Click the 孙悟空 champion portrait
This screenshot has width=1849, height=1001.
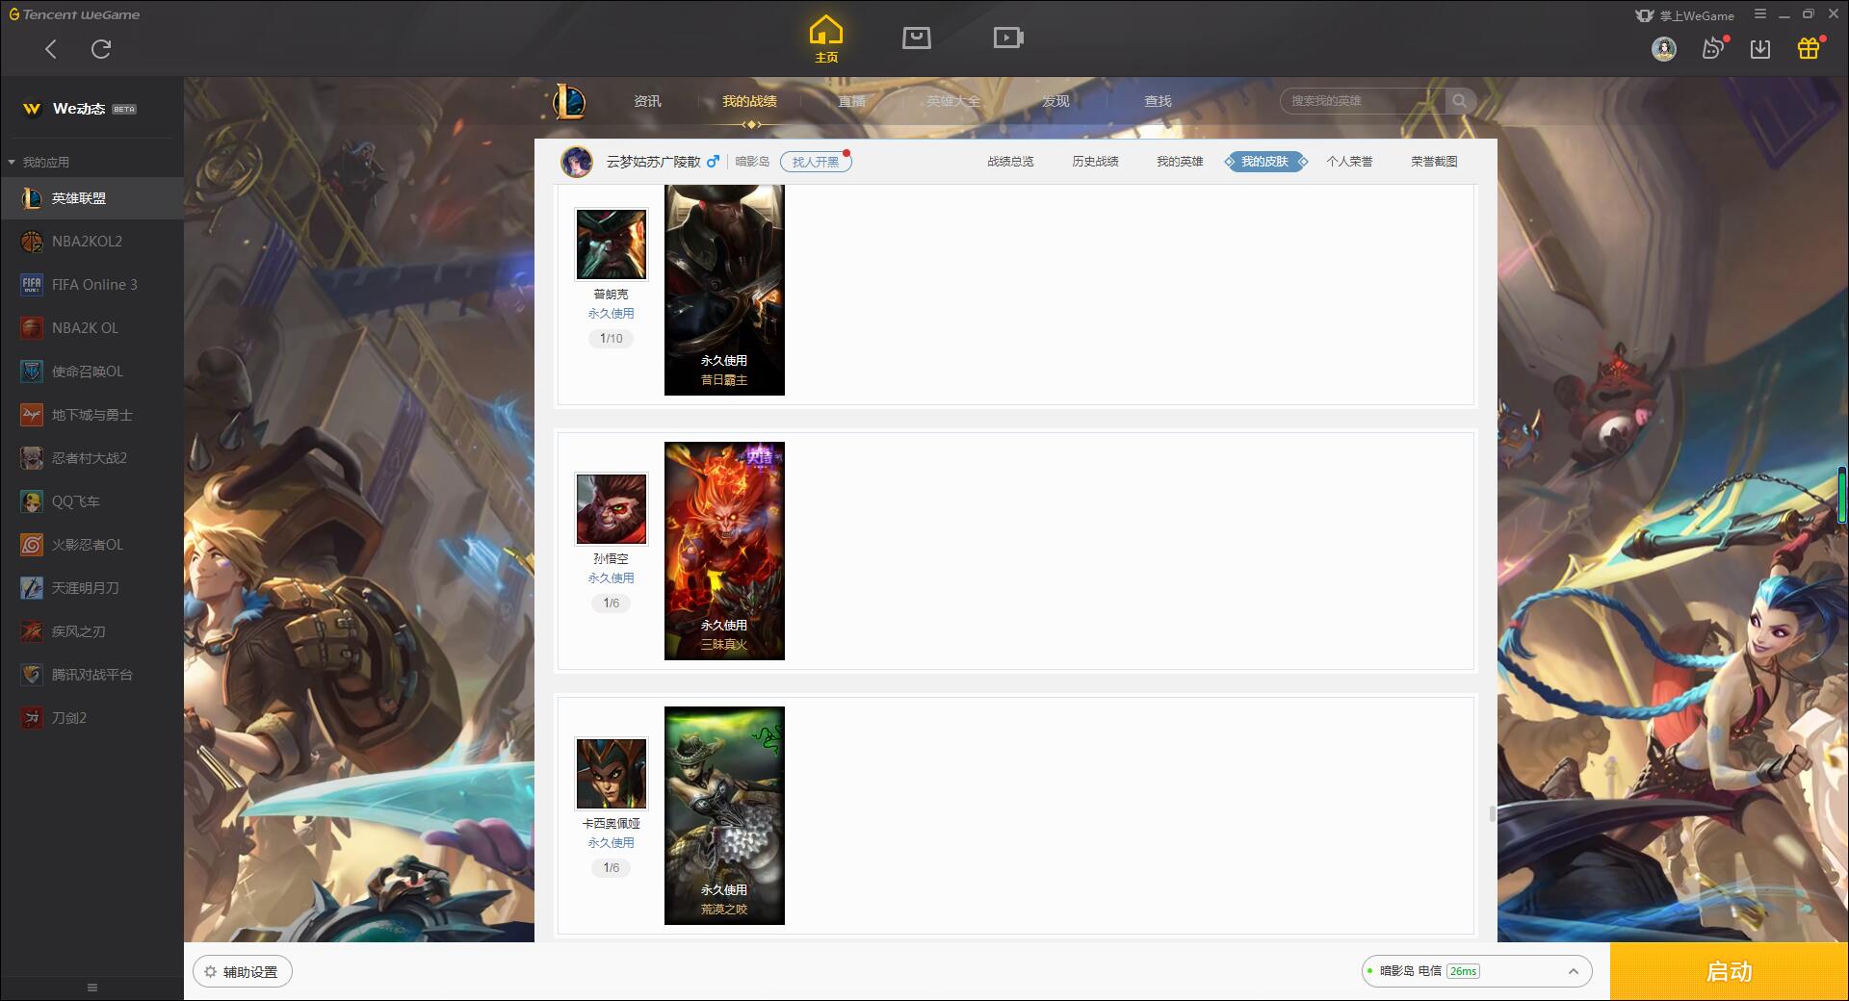[612, 509]
